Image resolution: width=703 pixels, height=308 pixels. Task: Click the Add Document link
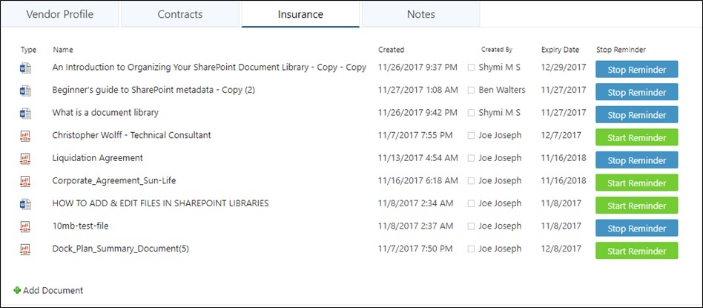click(x=53, y=290)
